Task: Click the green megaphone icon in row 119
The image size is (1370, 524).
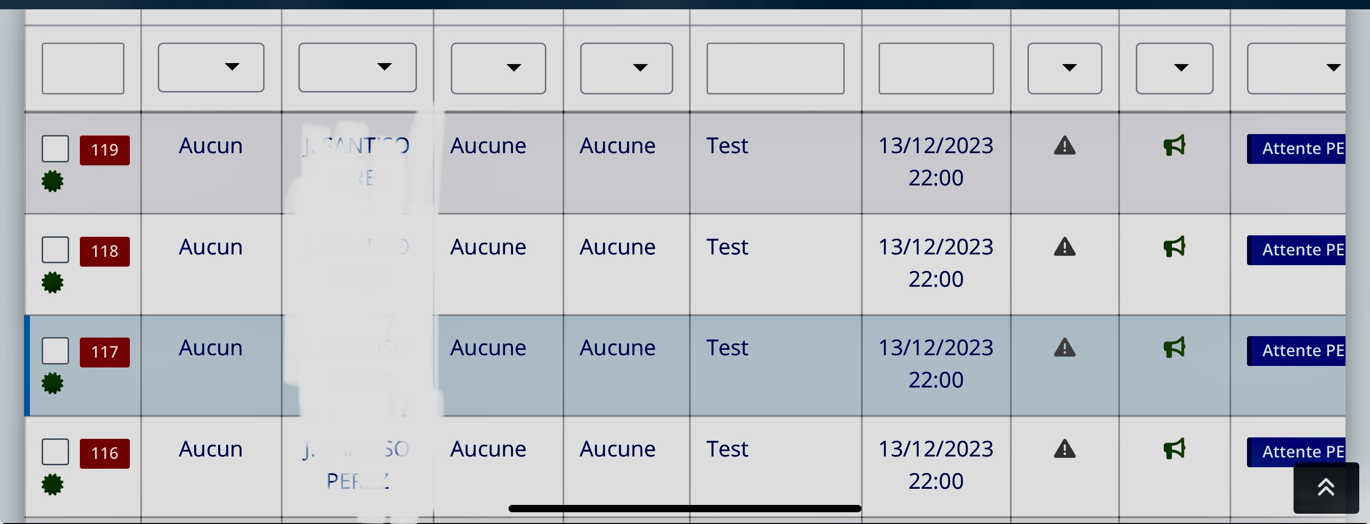Action: (x=1174, y=145)
